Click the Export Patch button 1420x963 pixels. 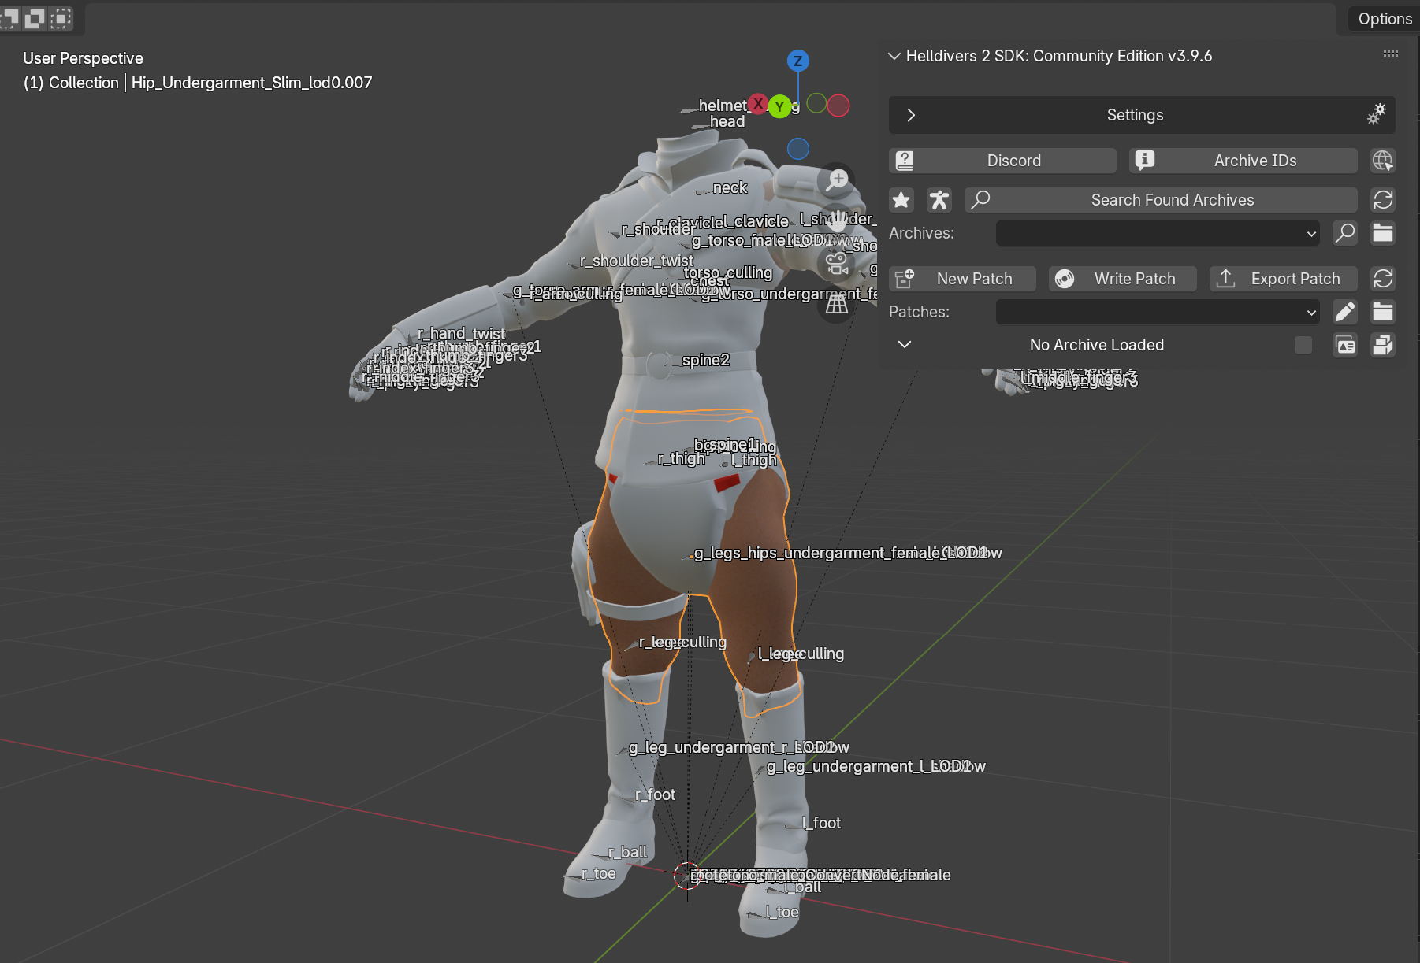tap(1284, 279)
